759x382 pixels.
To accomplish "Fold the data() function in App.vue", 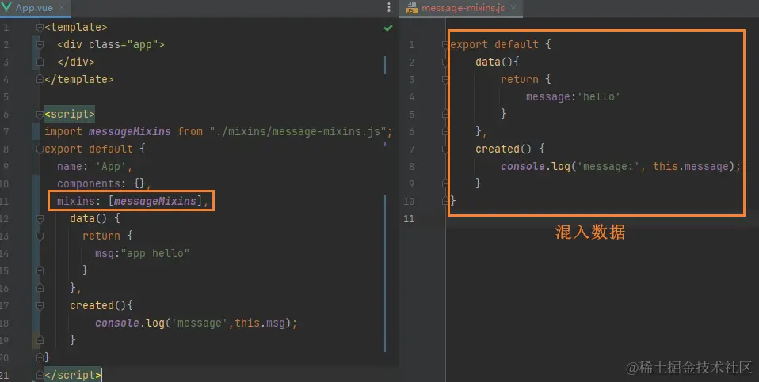I will 40,219.
